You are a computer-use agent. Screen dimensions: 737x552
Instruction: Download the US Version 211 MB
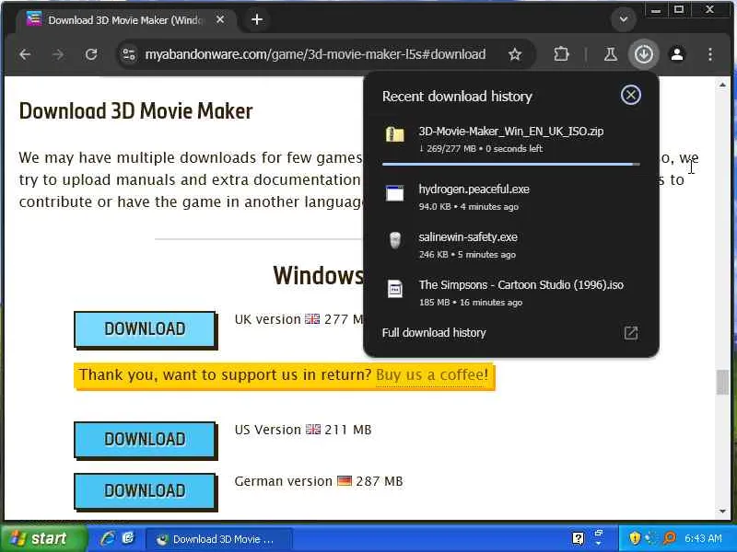click(x=146, y=440)
